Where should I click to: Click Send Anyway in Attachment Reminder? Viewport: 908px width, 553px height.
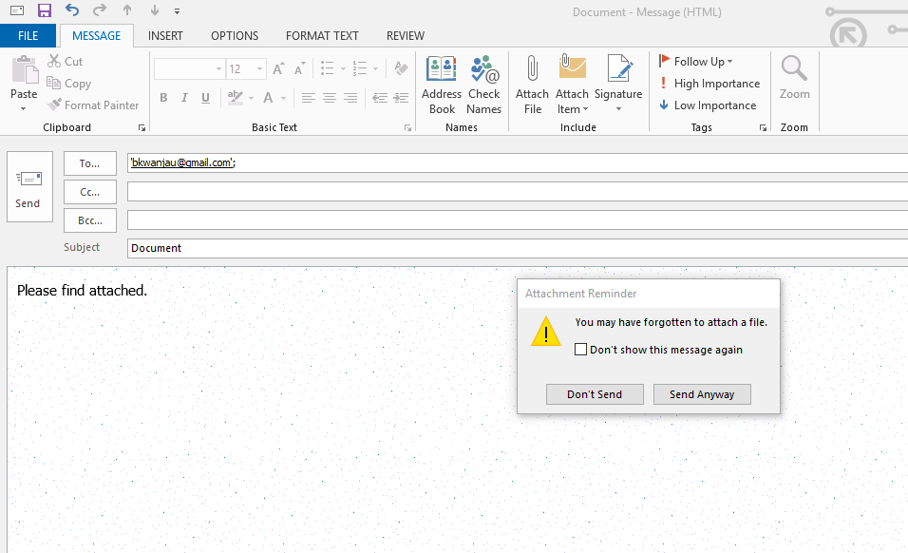tap(702, 394)
